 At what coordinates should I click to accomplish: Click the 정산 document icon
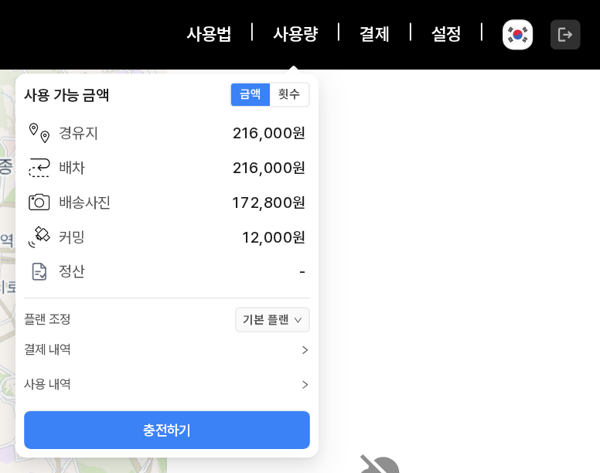[39, 271]
